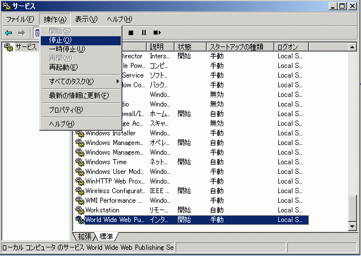The image size is (361, 256).
Task: Open the ヘルプ(H) menu in menu bar
Action: [x=119, y=19]
